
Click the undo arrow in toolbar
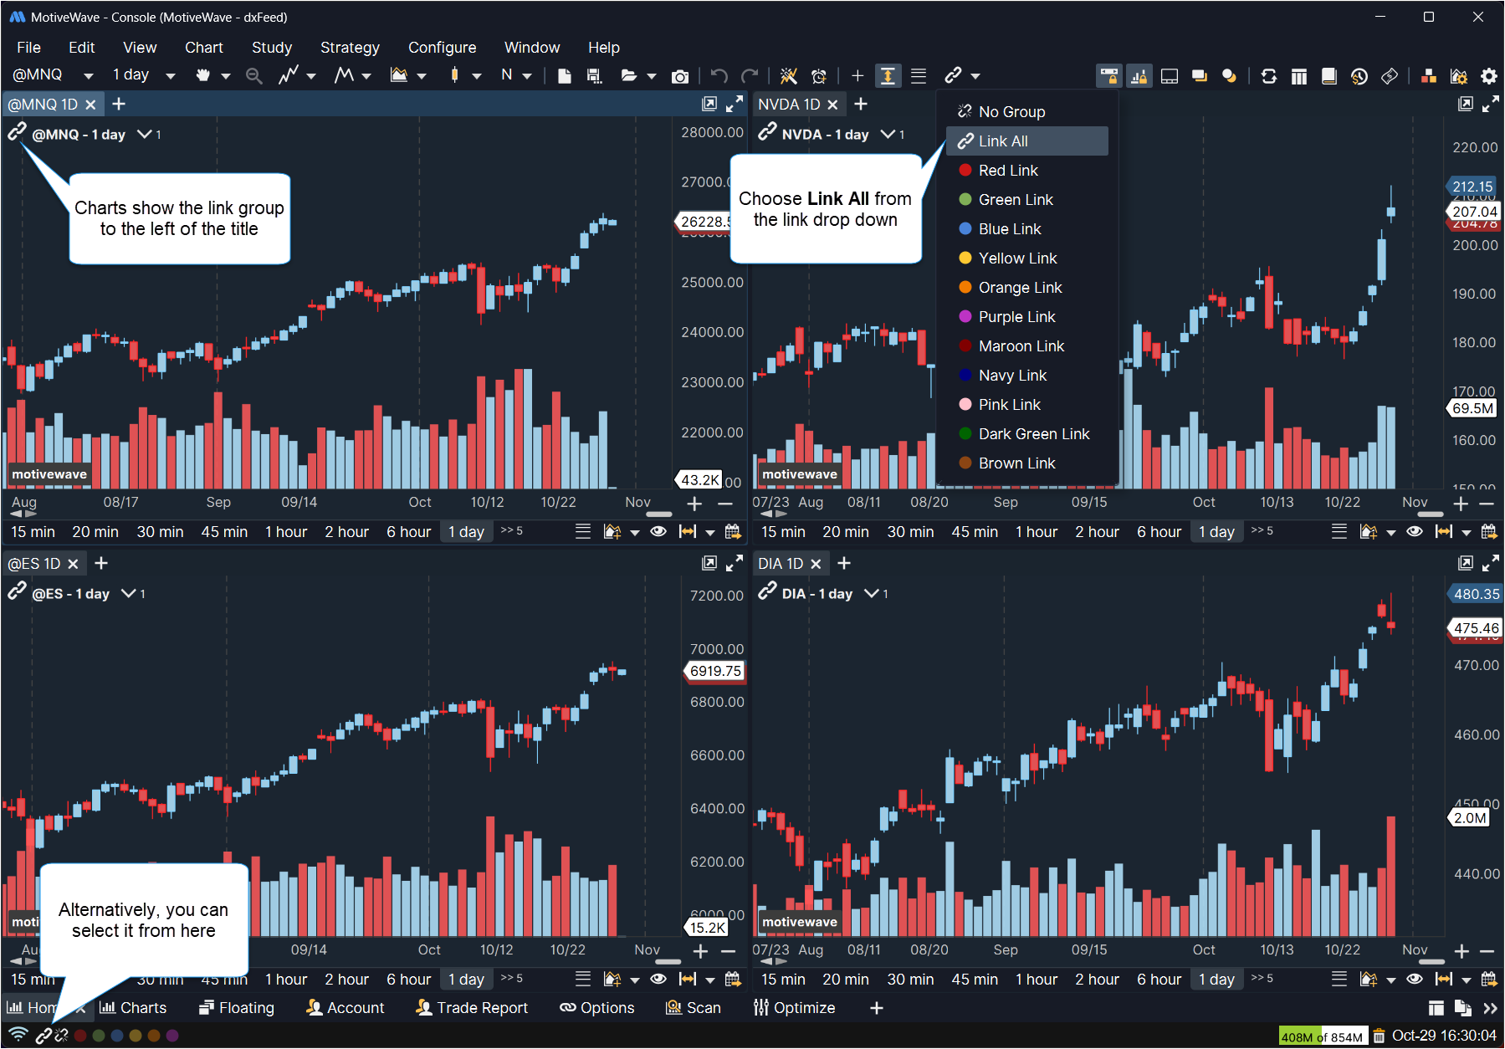[719, 75]
